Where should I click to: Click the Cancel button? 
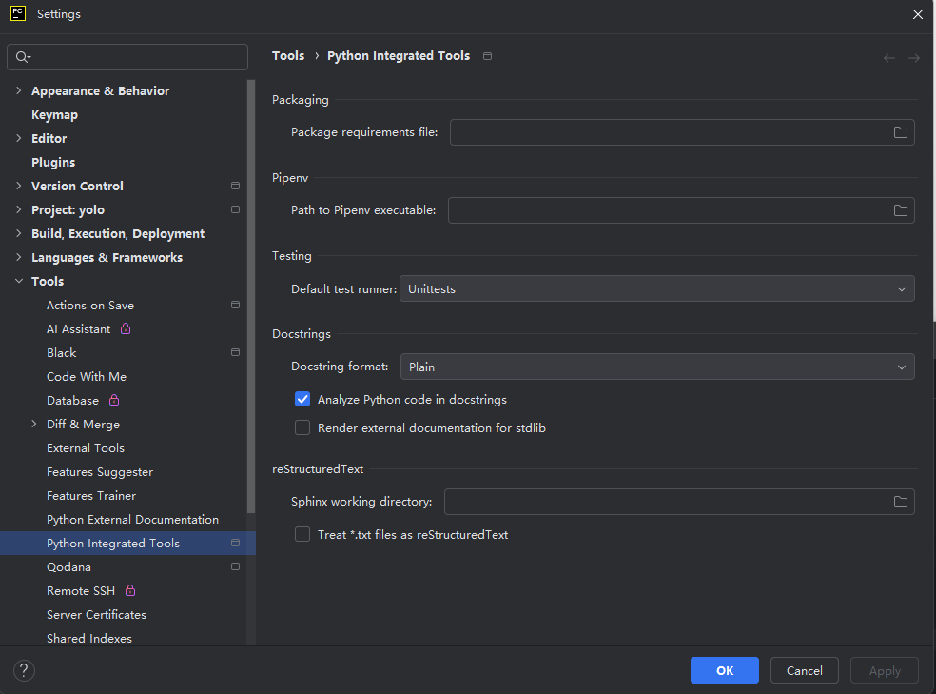(804, 670)
